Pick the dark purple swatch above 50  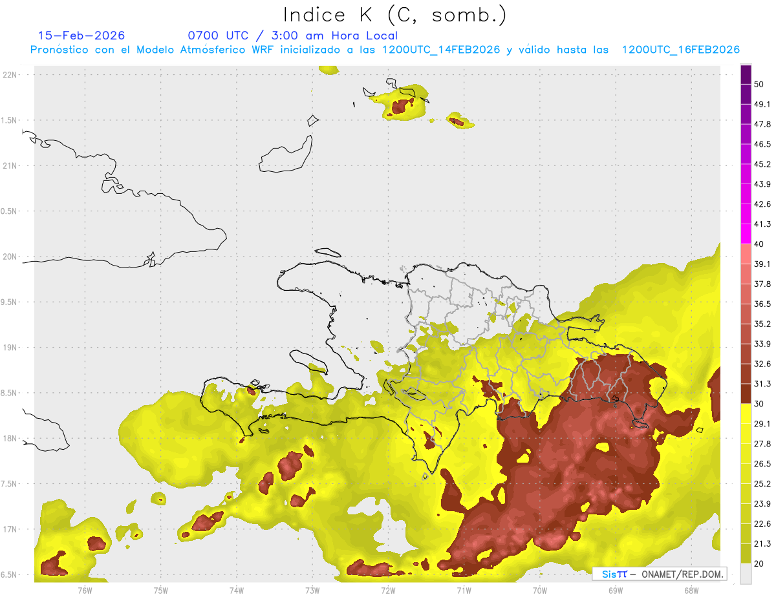click(746, 75)
